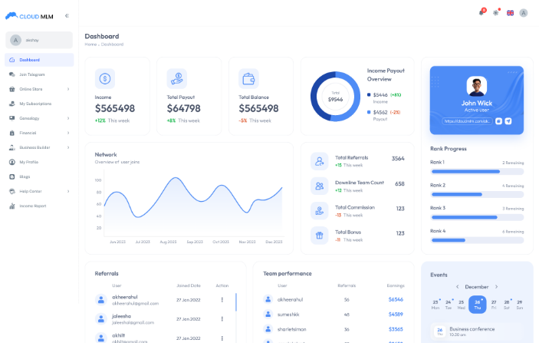Click the Joined Date column header
539x343 pixels.
tap(189, 285)
